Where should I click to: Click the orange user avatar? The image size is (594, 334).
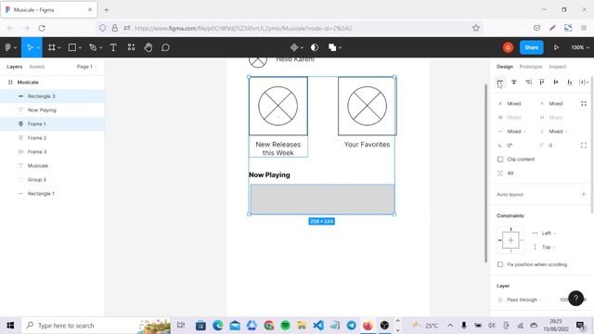coord(508,47)
